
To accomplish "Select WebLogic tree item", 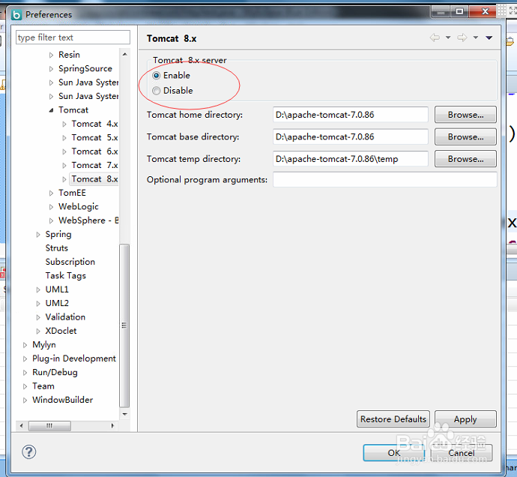I will point(79,207).
